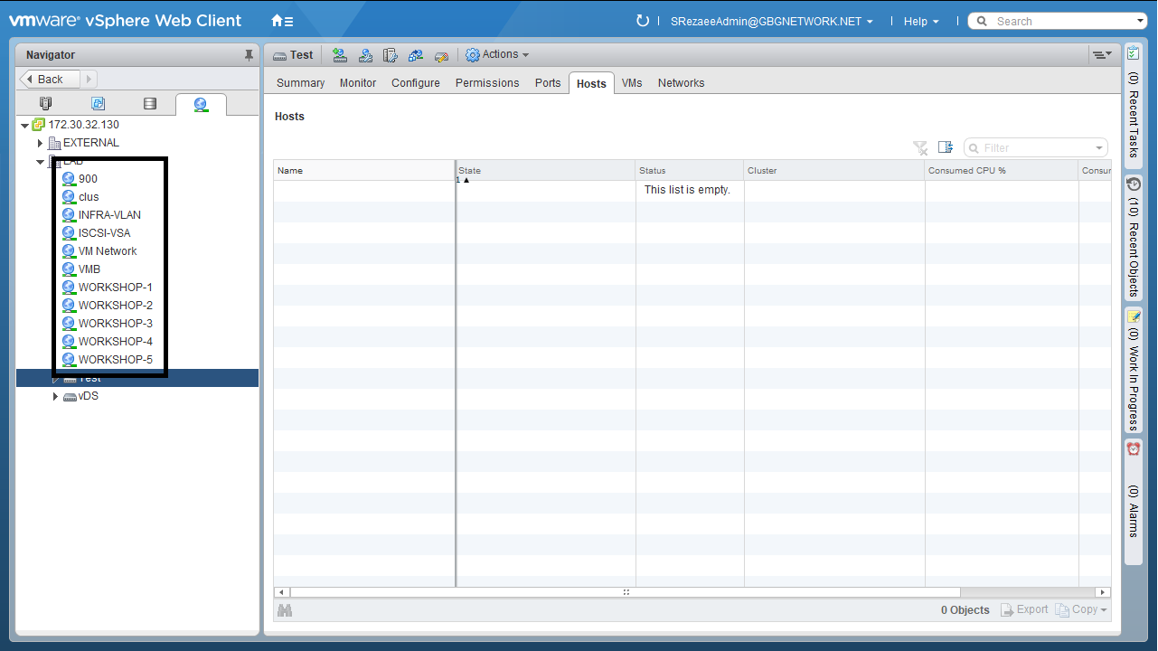Switch to the Configure tab
Viewport: 1158px width, 651px height.
415,83
